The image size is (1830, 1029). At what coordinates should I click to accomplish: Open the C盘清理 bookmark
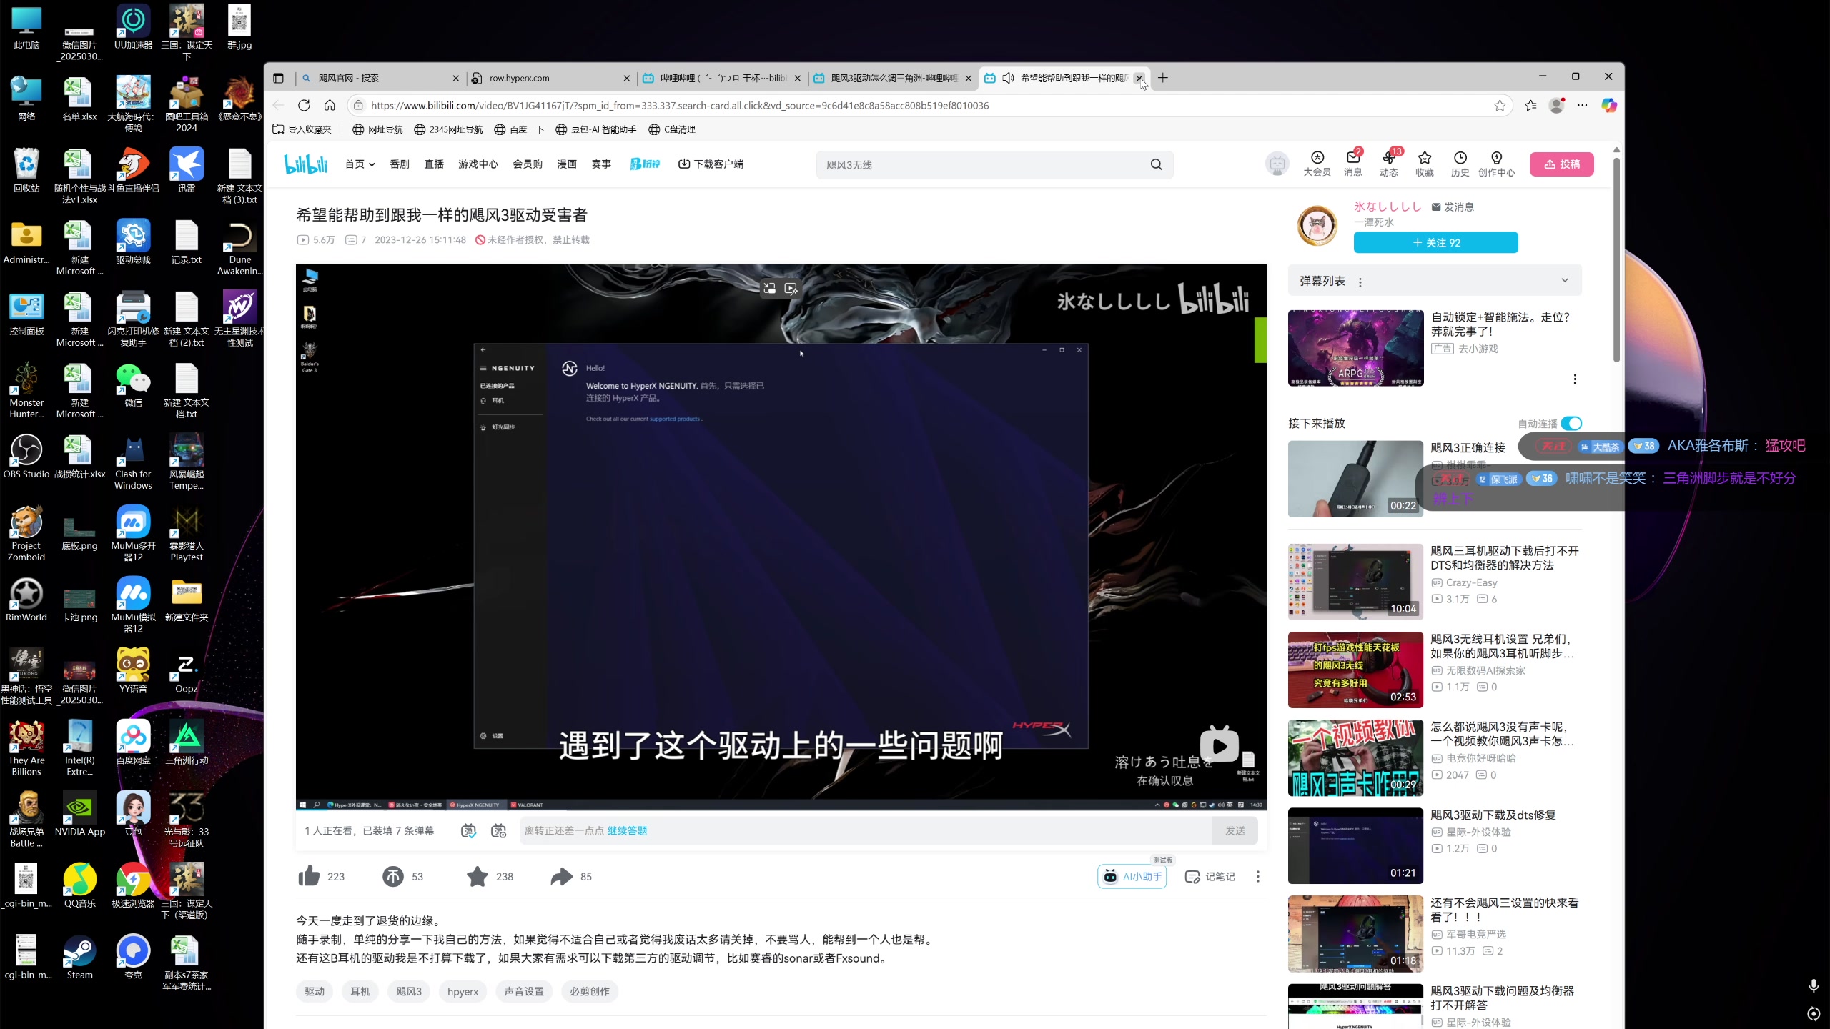(672, 129)
